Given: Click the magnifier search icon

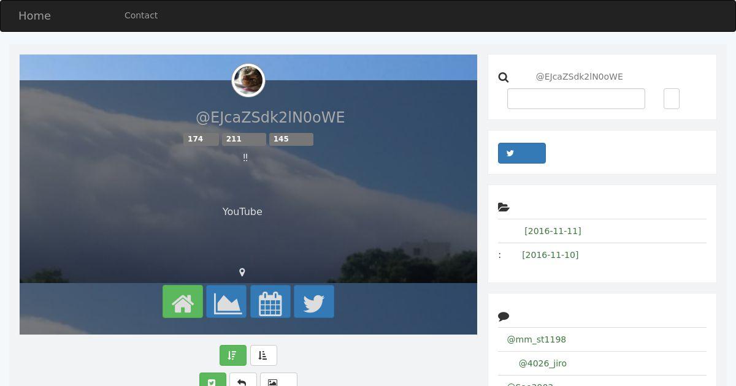Looking at the screenshot, I should pos(504,77).
